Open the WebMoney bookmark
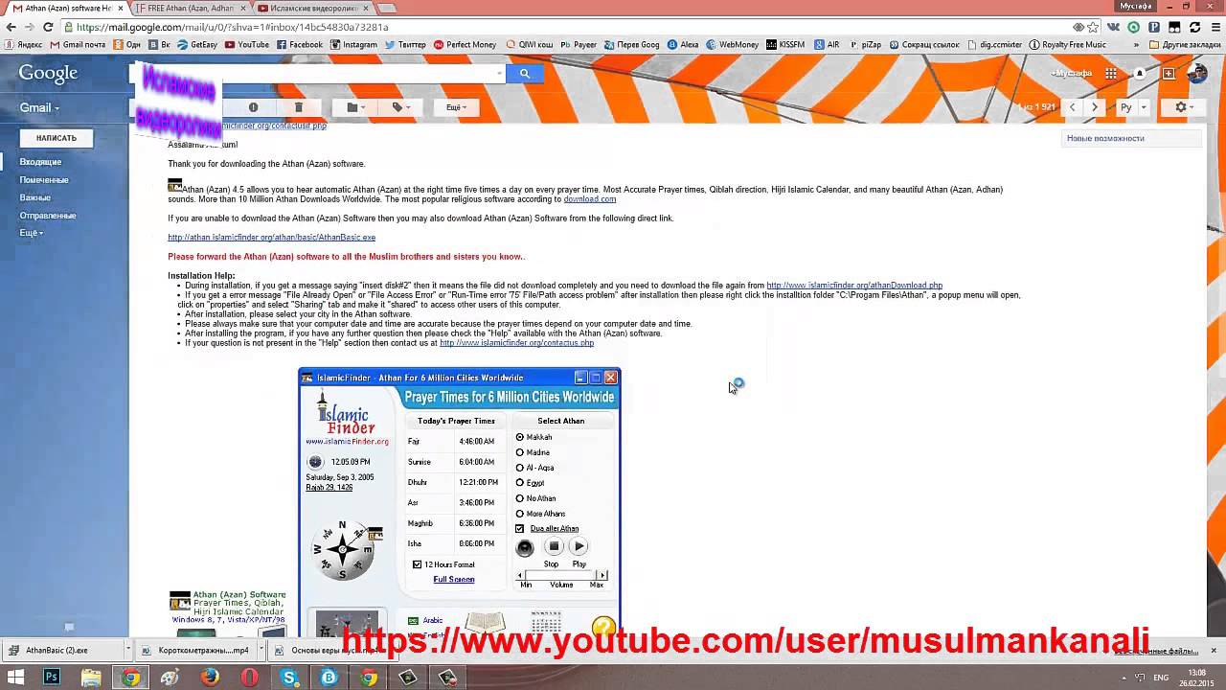The width and height of the screenshot is (1226, 690). point(732,44)
